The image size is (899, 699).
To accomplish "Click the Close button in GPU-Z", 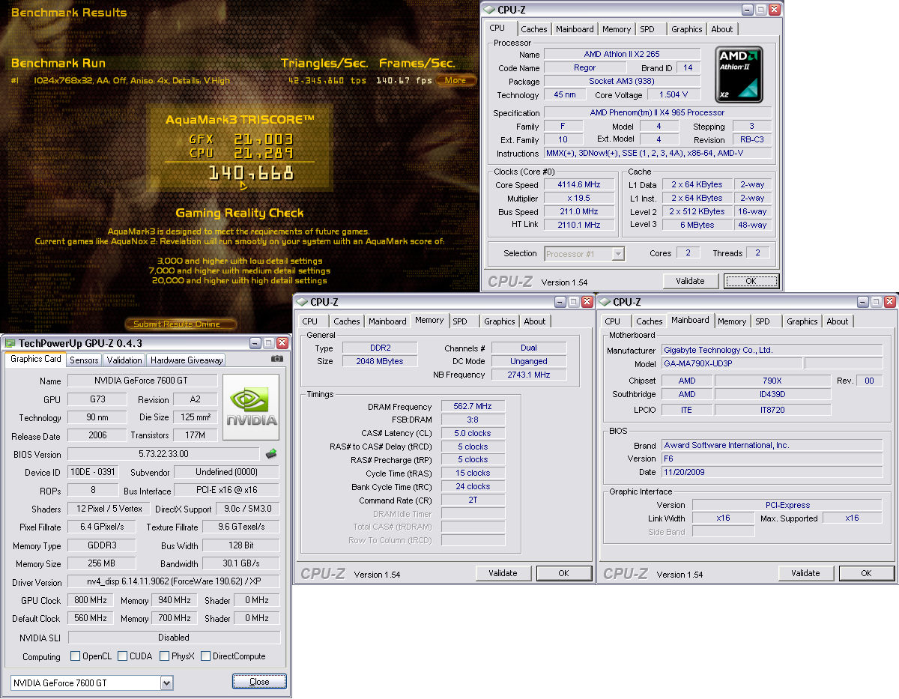I will click(x=259, y=682).
